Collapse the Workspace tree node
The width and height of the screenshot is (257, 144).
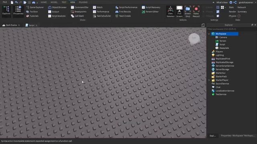click(x=209, y=34)
